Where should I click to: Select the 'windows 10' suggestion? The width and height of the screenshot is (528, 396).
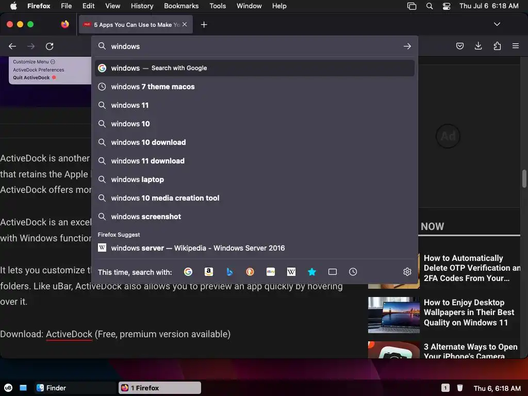click(255, 124)
